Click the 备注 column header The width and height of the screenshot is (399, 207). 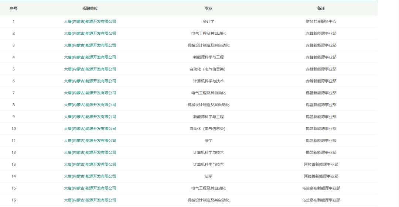[321, 8]
